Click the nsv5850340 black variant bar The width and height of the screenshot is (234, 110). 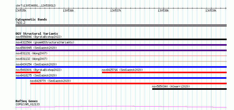189,89
